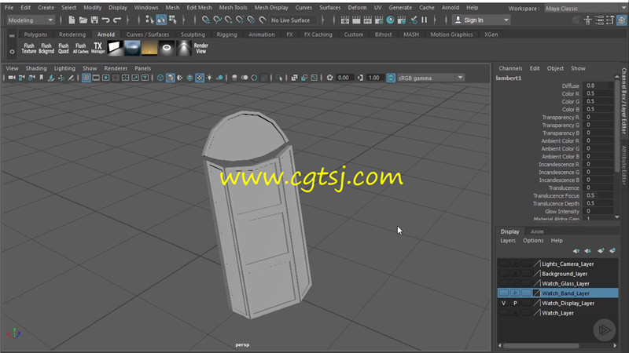Select by object type mode icon
Viewport: 629px width, 353px height.
(161, 20)
